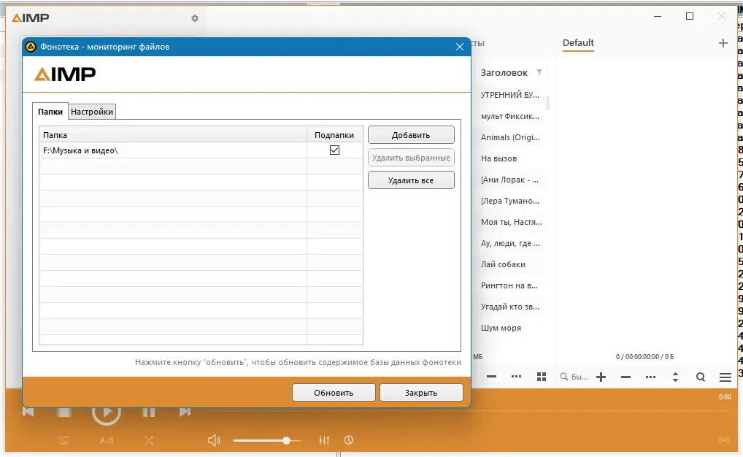Click the Подпапки column header
Viewport: 743px width, 457px height.
pos(334,134)
